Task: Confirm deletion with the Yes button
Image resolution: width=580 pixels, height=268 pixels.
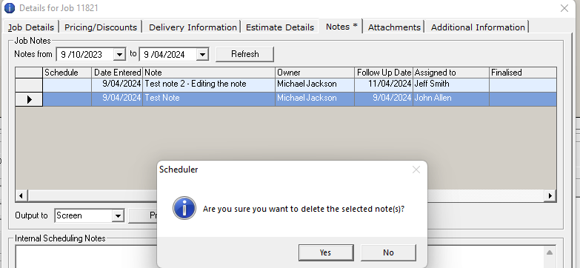Action: [x=326, y=252]
